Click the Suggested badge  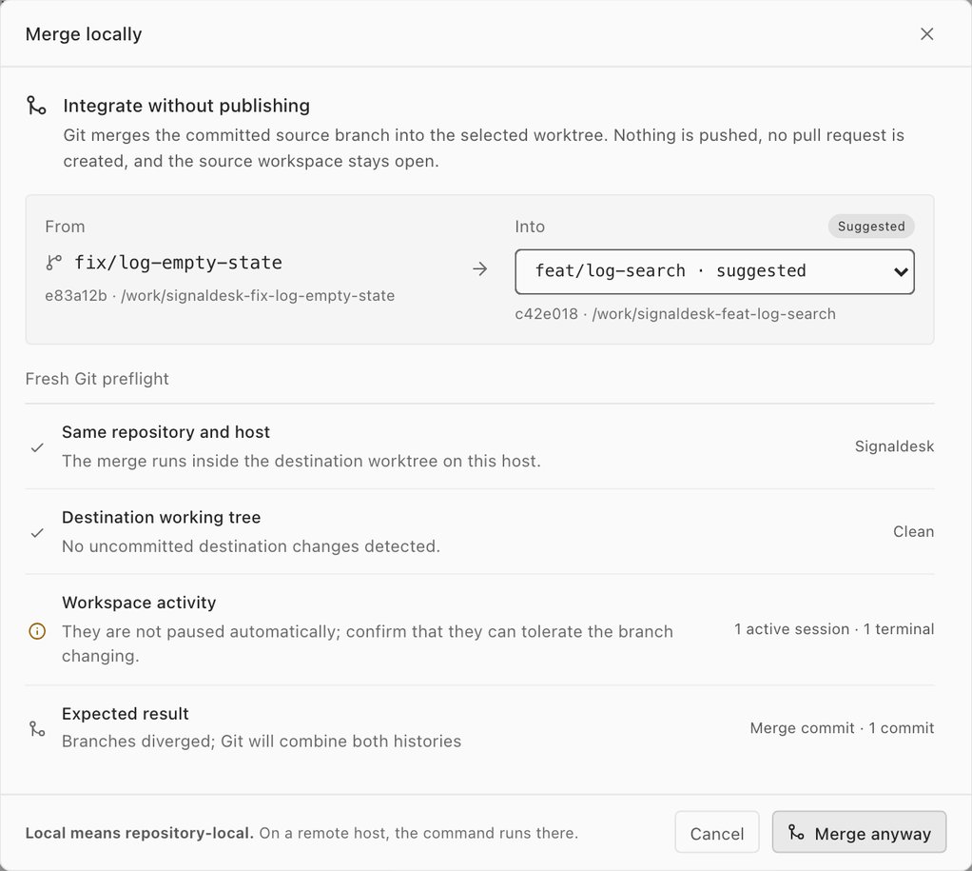(871, 227)
